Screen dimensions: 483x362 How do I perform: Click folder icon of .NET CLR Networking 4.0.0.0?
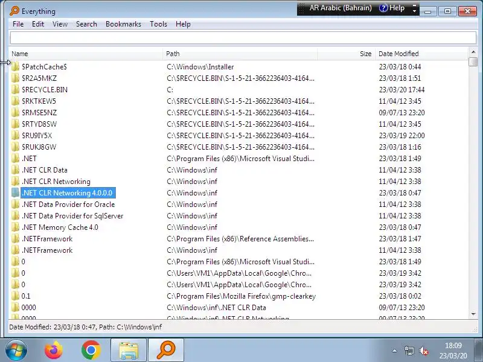(x=15, y=192)
